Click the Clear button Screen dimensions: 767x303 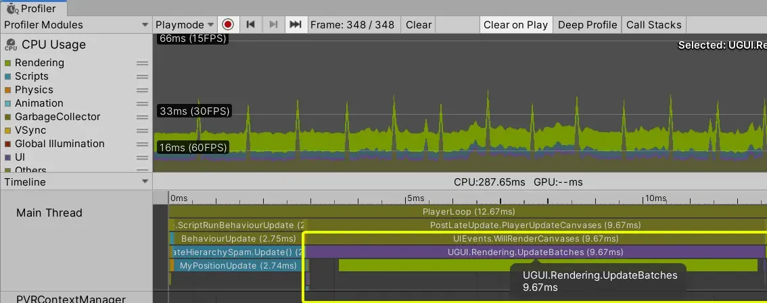419,24
